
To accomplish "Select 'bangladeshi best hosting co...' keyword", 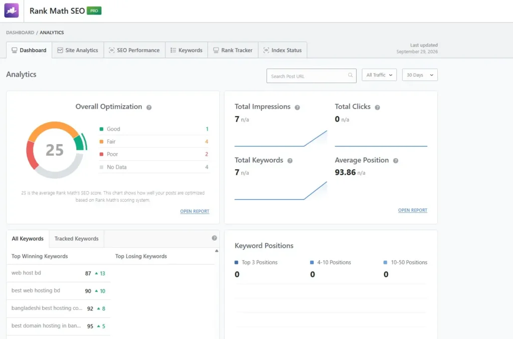I will point(58,308).
